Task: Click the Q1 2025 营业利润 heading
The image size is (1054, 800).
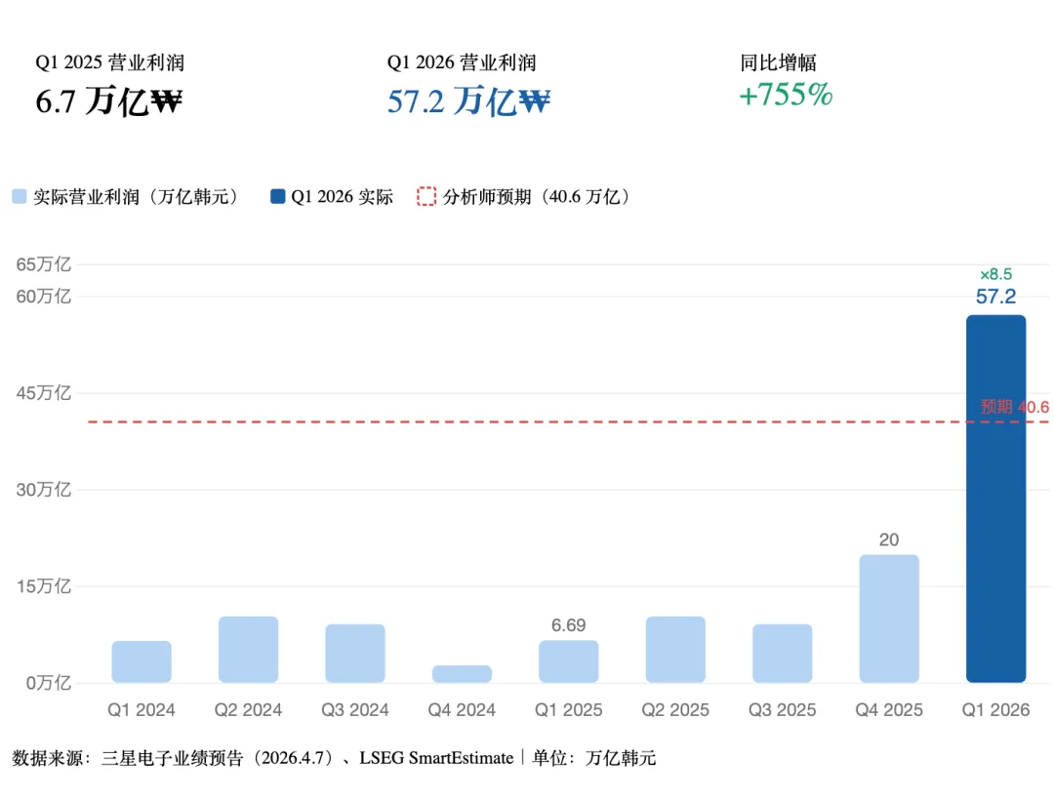Action: (110, 61)
